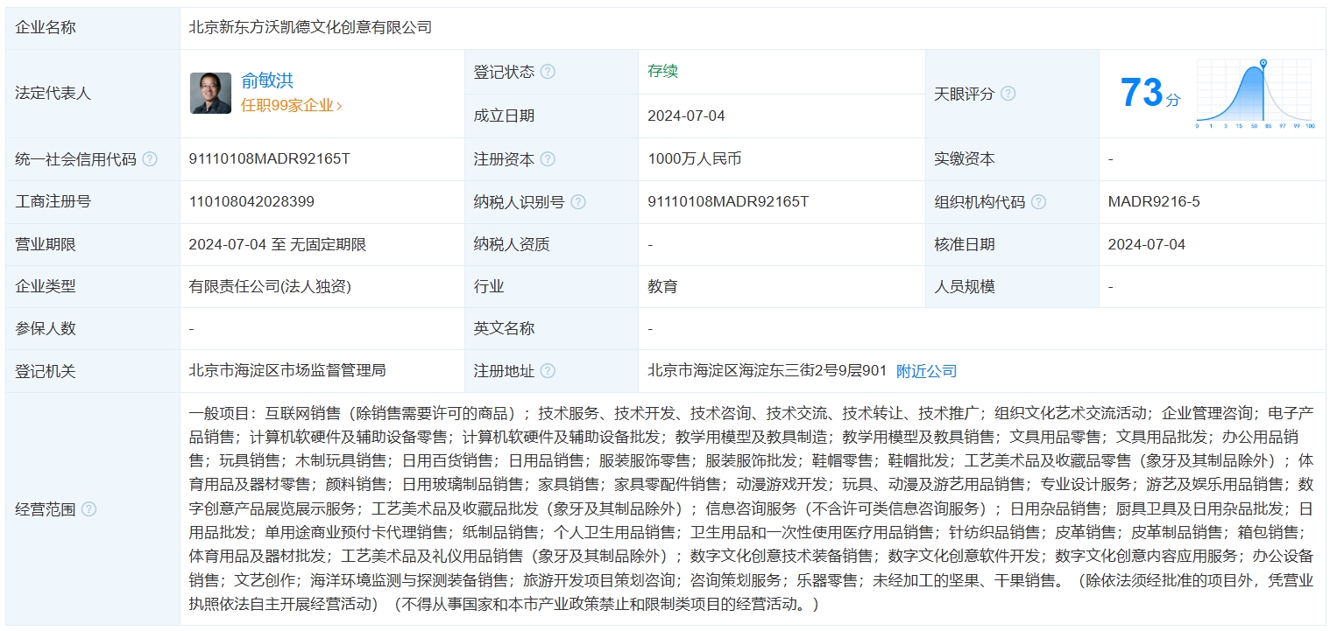Open 附近公司 link
1330x631 pixels.
(x=926, y=371)
